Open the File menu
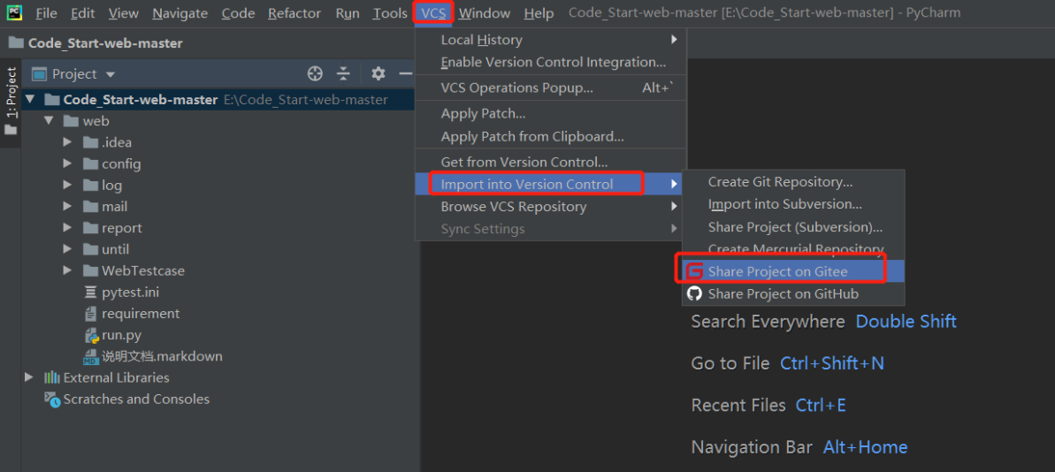Image resolution: width=1055 pixels, height=472 pixels. [x=46, y=12]
